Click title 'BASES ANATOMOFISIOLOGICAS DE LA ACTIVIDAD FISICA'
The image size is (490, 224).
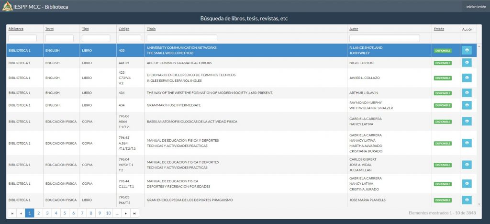(x=192, y=122)
